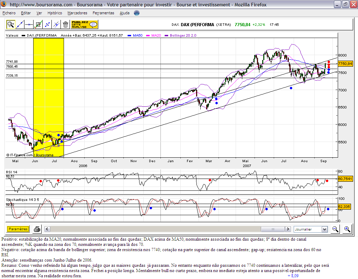Viewport: 358px width, 279px height.
Task: Click the 17:45 time stamp
Action: pyautogui.click(x=274, y=25)
